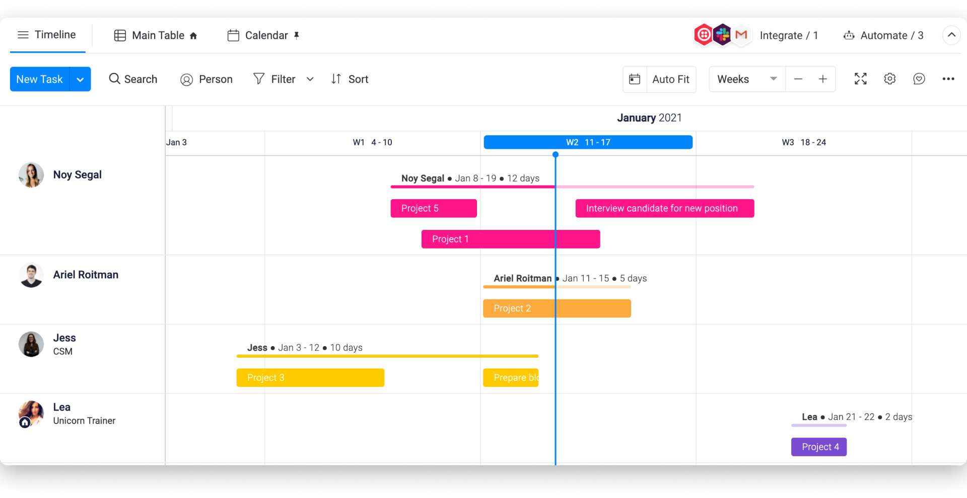Click the calendar icon beside Auto Fit
The height and width of the screenshot is (498, 967).
pyautogui.click(x=635, y=79)
